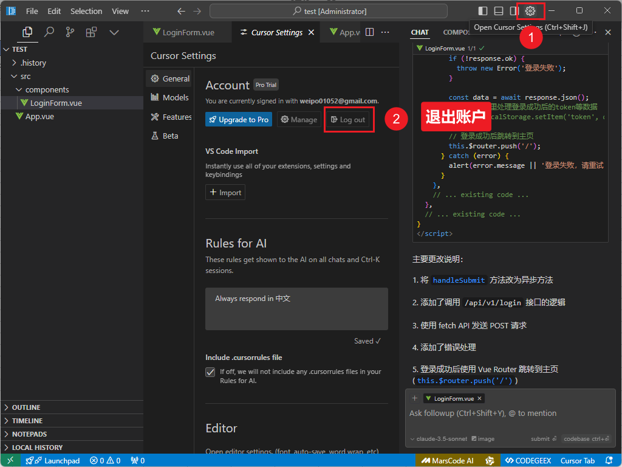The image size is (622, 467).
Task: Toggle the bottom panel layout icon
Action: click(x=498, y=11)
